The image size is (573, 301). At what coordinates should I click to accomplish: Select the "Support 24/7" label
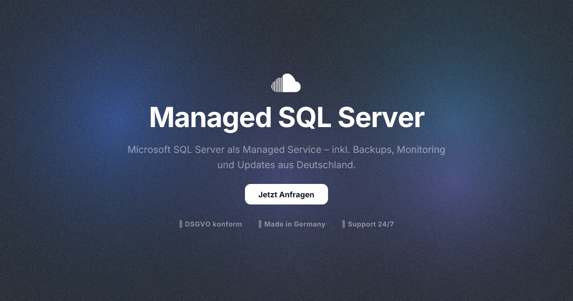click(x=371, y=224)
